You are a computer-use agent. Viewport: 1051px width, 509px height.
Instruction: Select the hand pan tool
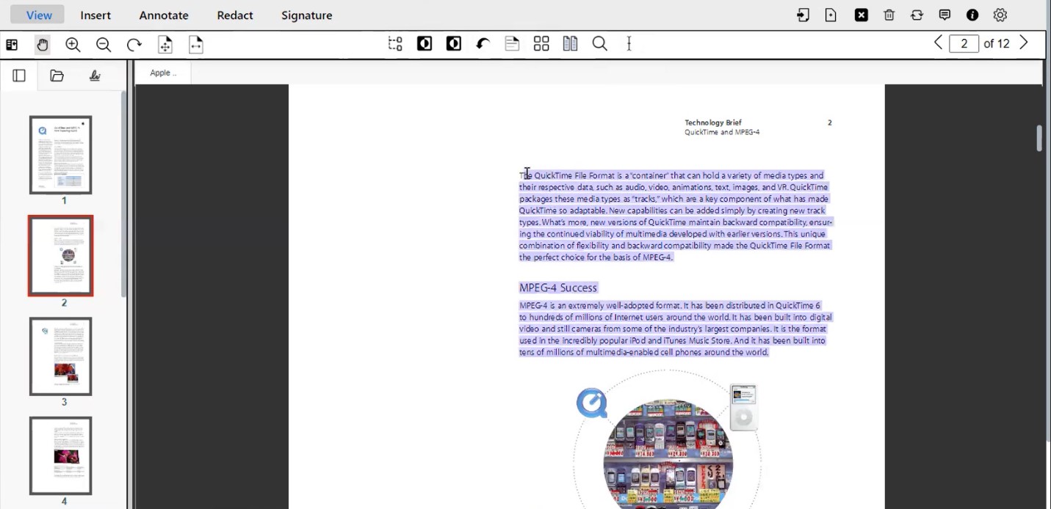tap(43, 45)
